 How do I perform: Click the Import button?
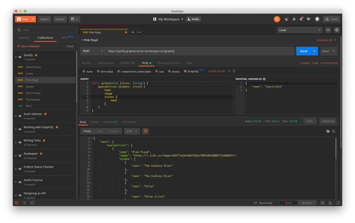click(x=44, y=19)
